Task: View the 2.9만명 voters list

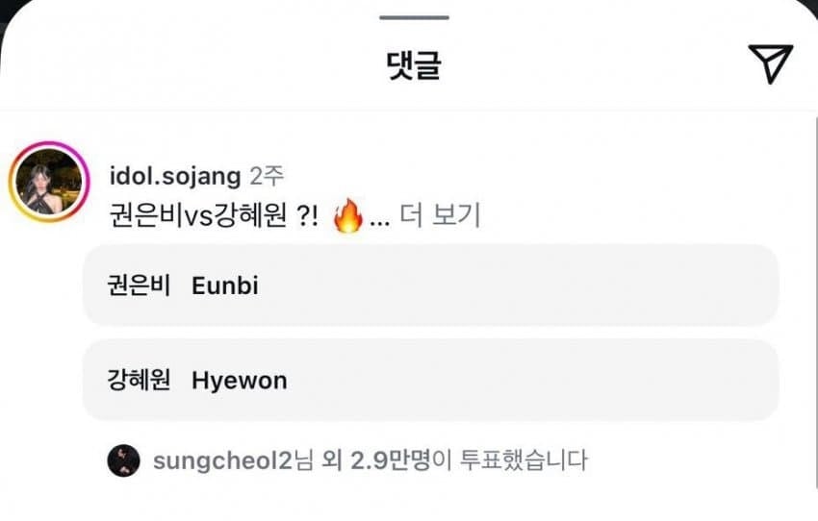Action: click(390, 460)
